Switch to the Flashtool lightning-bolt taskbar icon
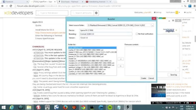 coord(128,107)
